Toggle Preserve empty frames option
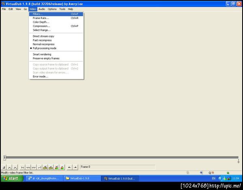 click(56, 58)
